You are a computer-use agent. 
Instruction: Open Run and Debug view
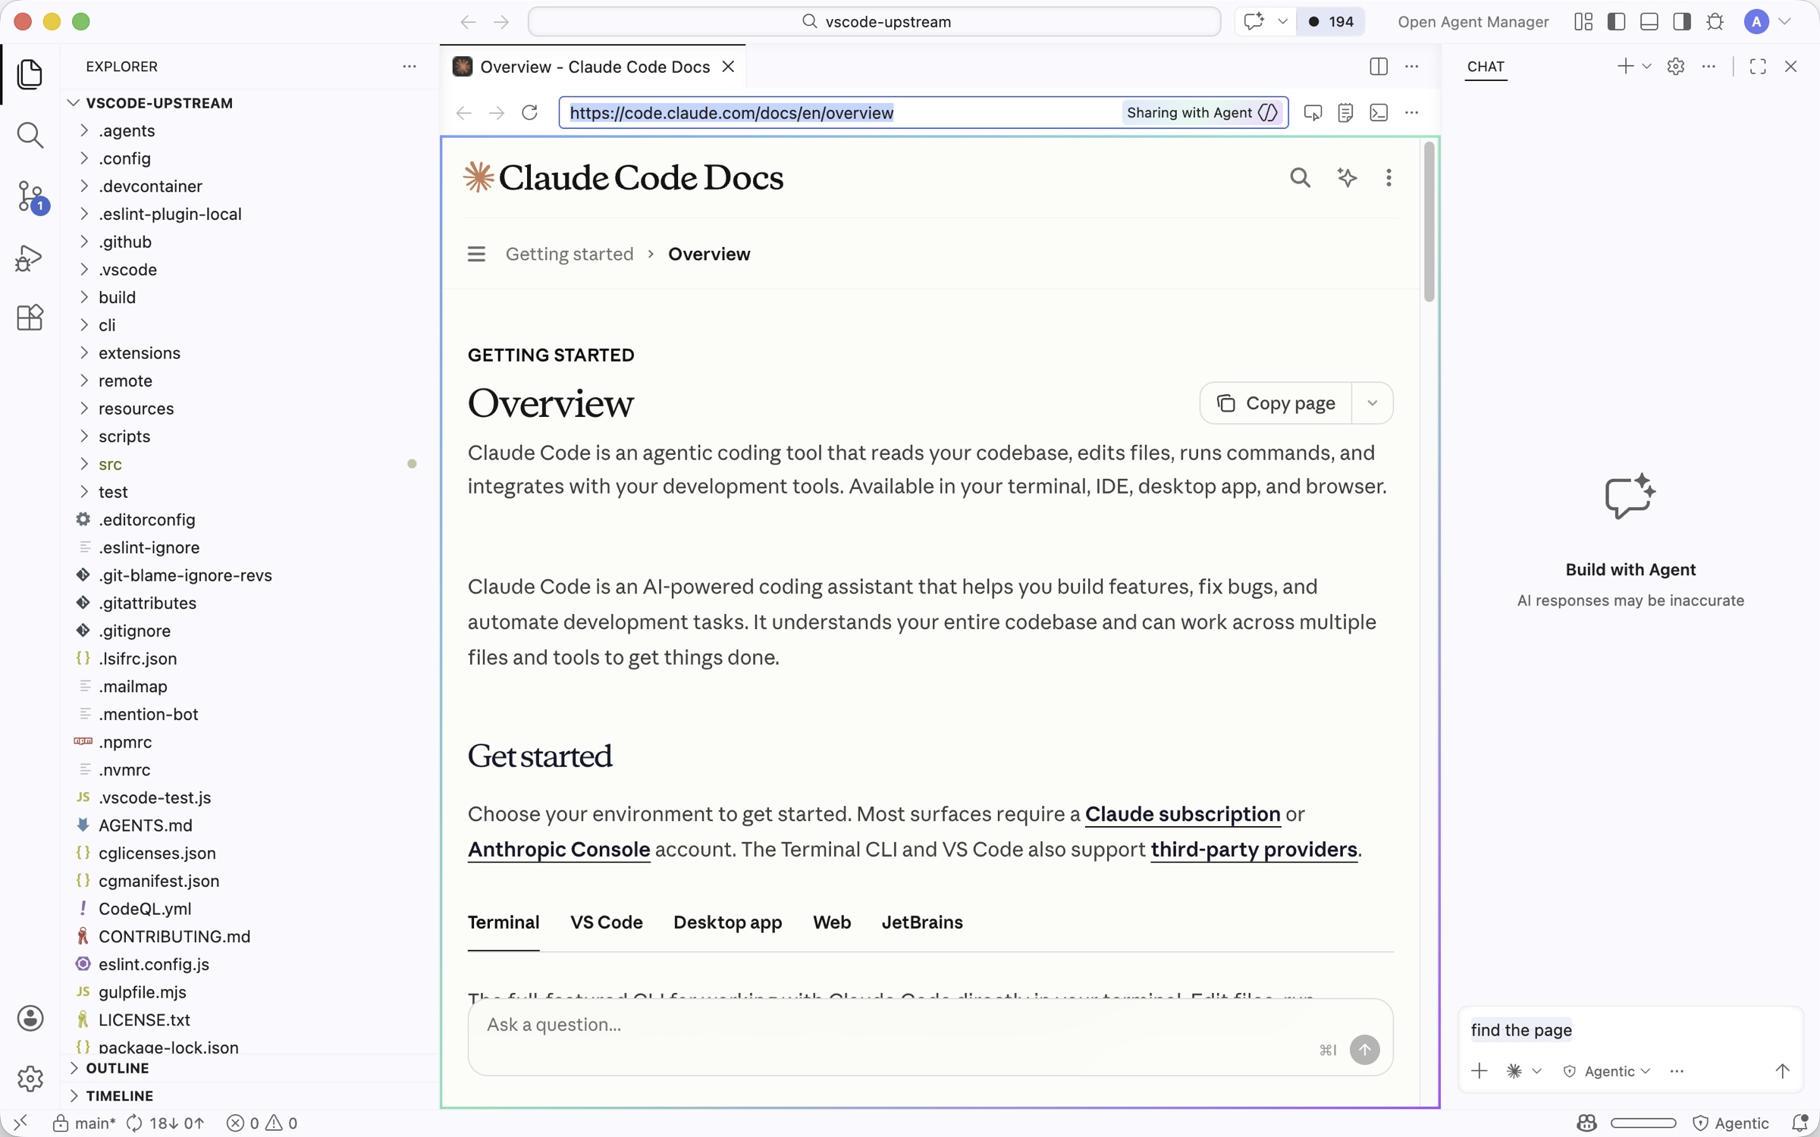[x=30, y=258]
